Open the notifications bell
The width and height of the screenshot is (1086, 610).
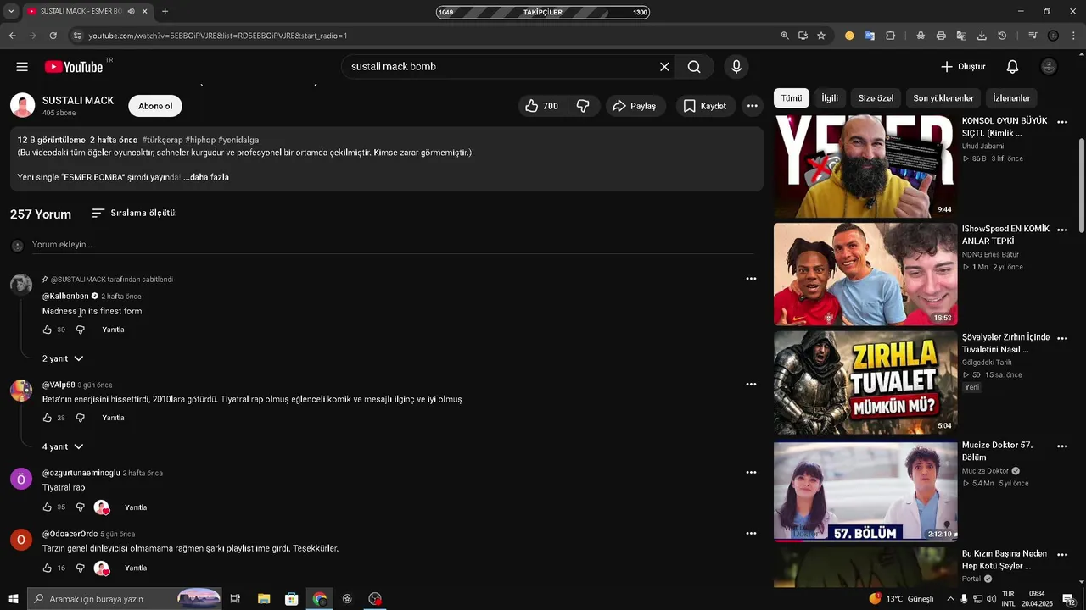[x=1012, y=67]
